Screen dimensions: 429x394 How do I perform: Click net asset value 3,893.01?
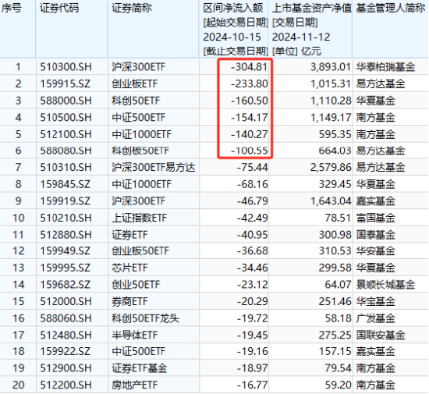coord(331,67)
